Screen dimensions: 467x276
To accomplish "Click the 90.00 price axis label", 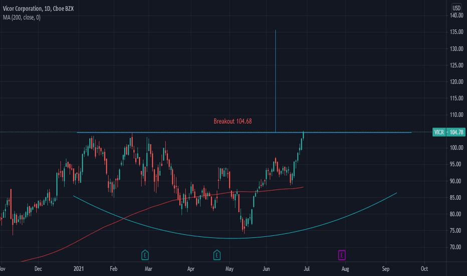I will click(x=456, y=181).
